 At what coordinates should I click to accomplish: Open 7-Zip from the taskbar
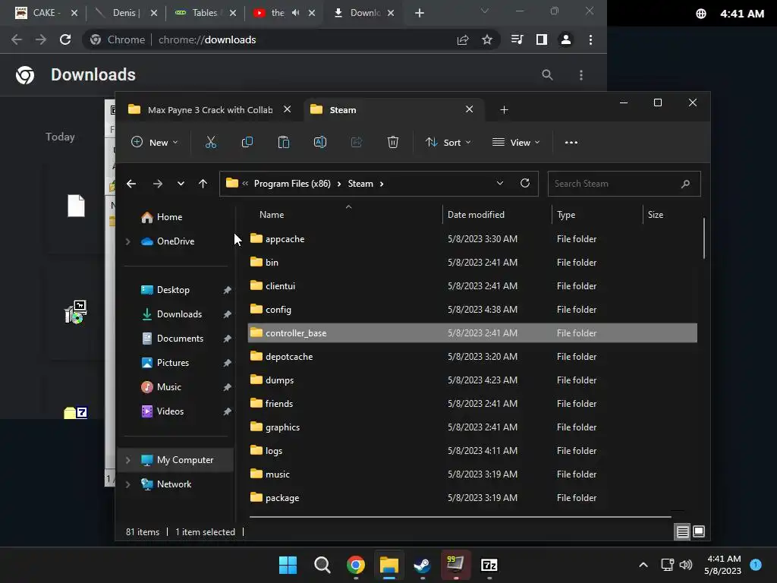coord(489,565)
